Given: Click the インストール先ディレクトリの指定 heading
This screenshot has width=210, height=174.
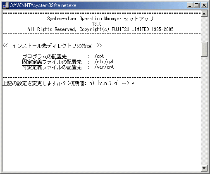Looking at the screenshot, I should coord(52,45).
